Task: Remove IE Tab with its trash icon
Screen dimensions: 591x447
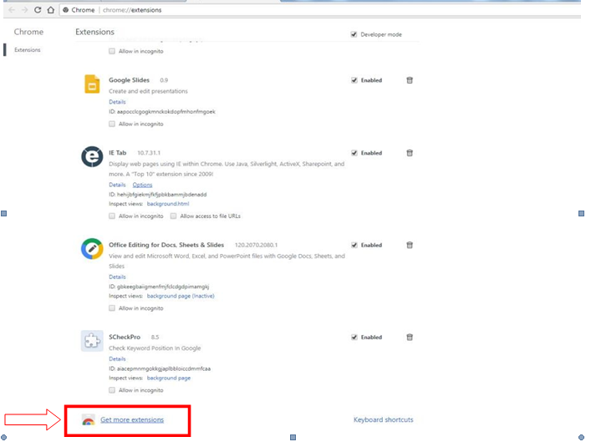Action: click(x=410, y=153)
